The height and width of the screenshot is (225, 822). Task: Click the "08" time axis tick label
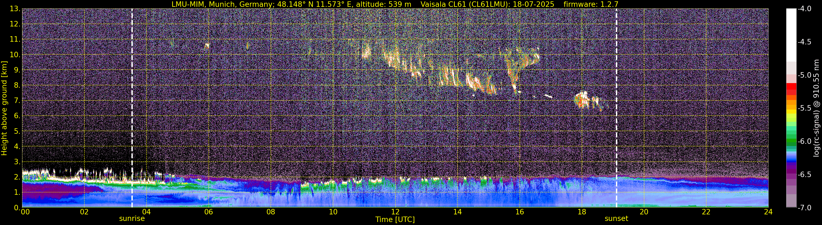point(271,212)
